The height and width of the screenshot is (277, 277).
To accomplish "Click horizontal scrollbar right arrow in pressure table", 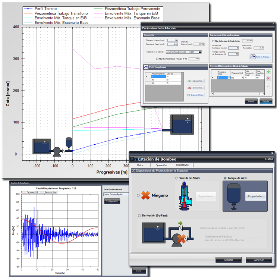I will click(x=263, y=94).
